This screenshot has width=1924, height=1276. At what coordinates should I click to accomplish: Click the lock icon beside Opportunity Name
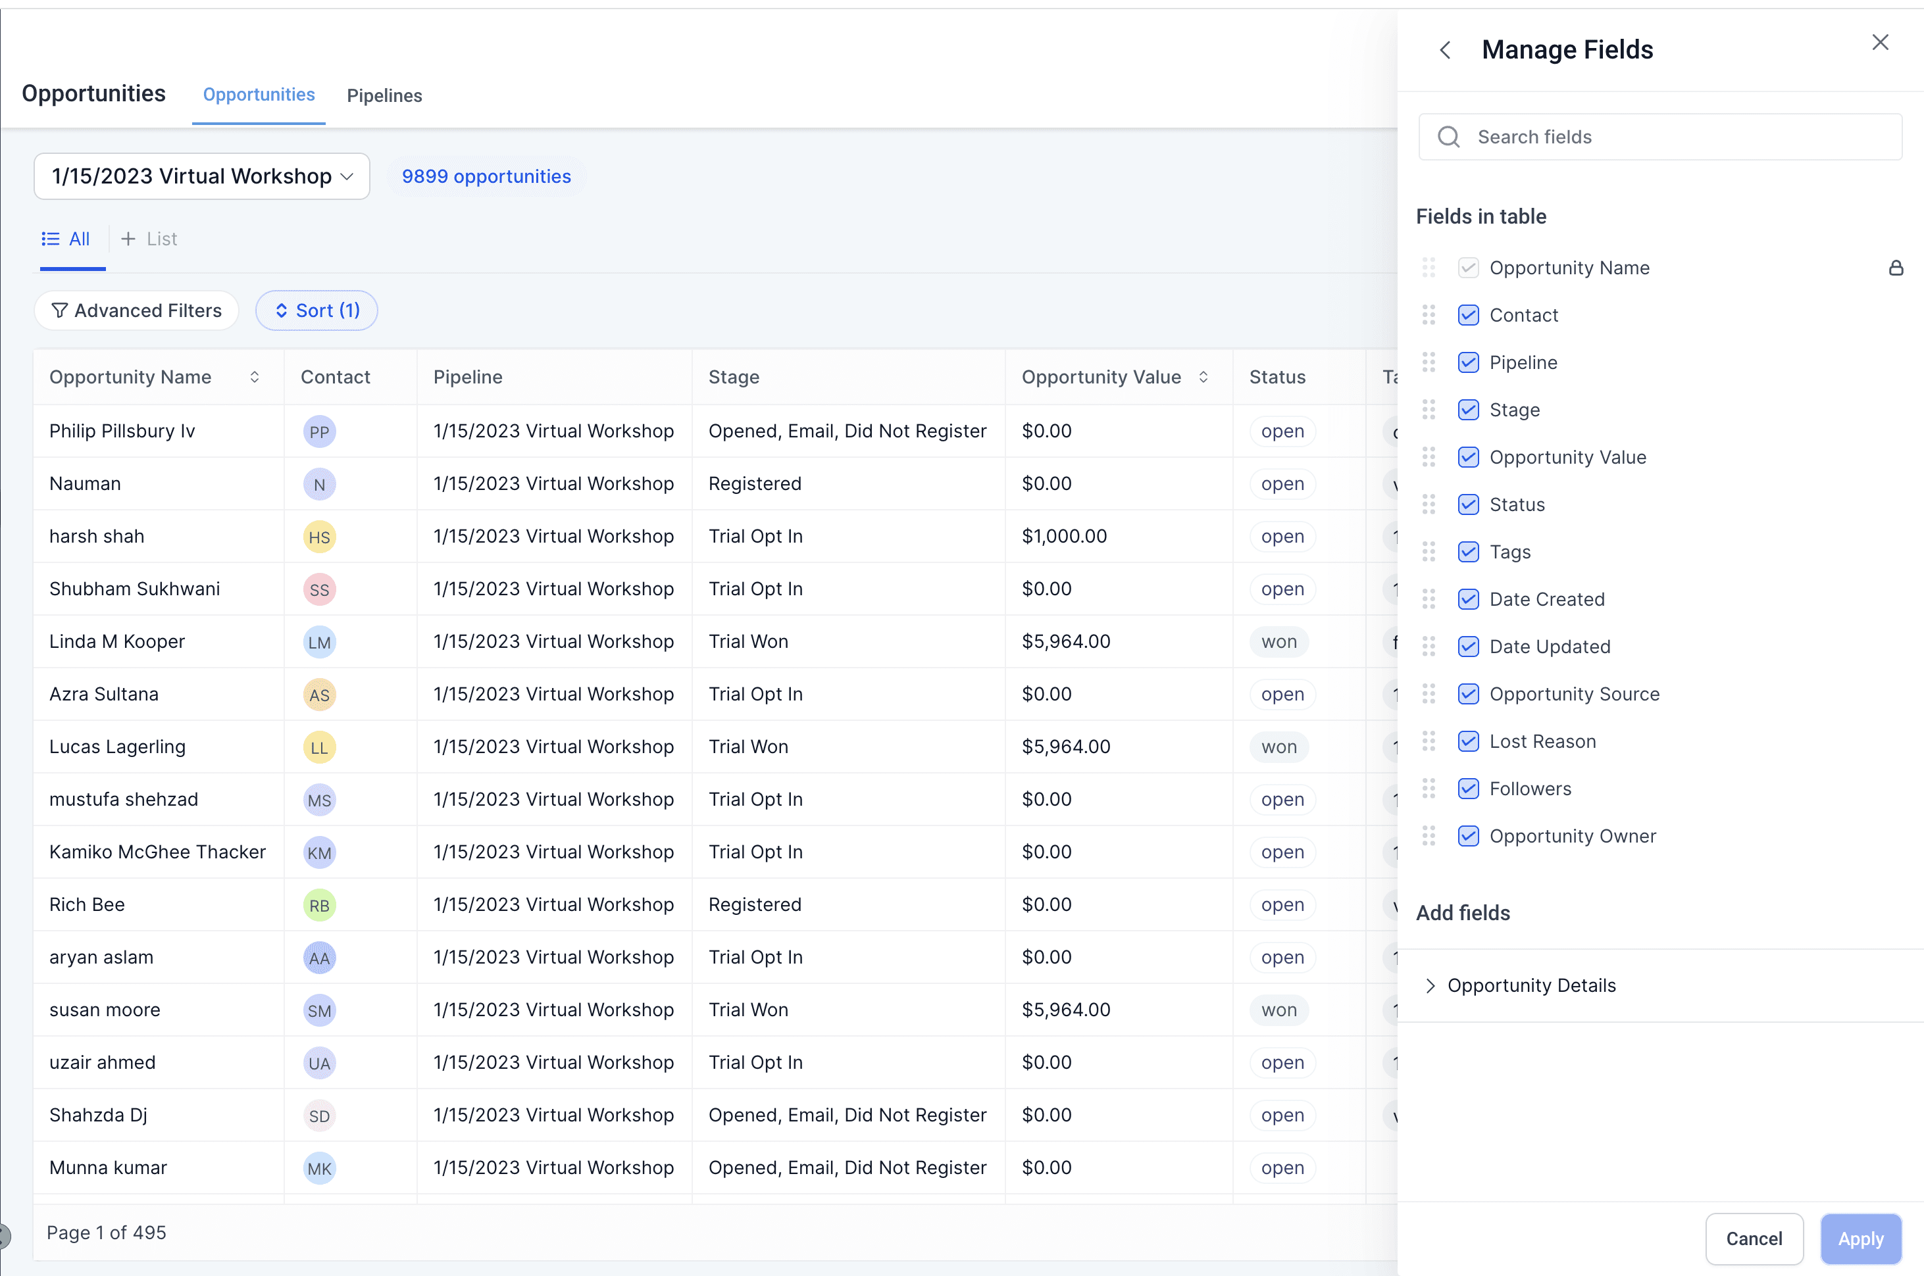[1896, 268]
